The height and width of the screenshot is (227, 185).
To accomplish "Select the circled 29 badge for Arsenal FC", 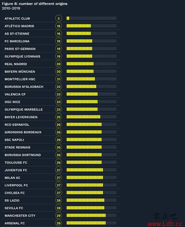I will coord(58,223).
